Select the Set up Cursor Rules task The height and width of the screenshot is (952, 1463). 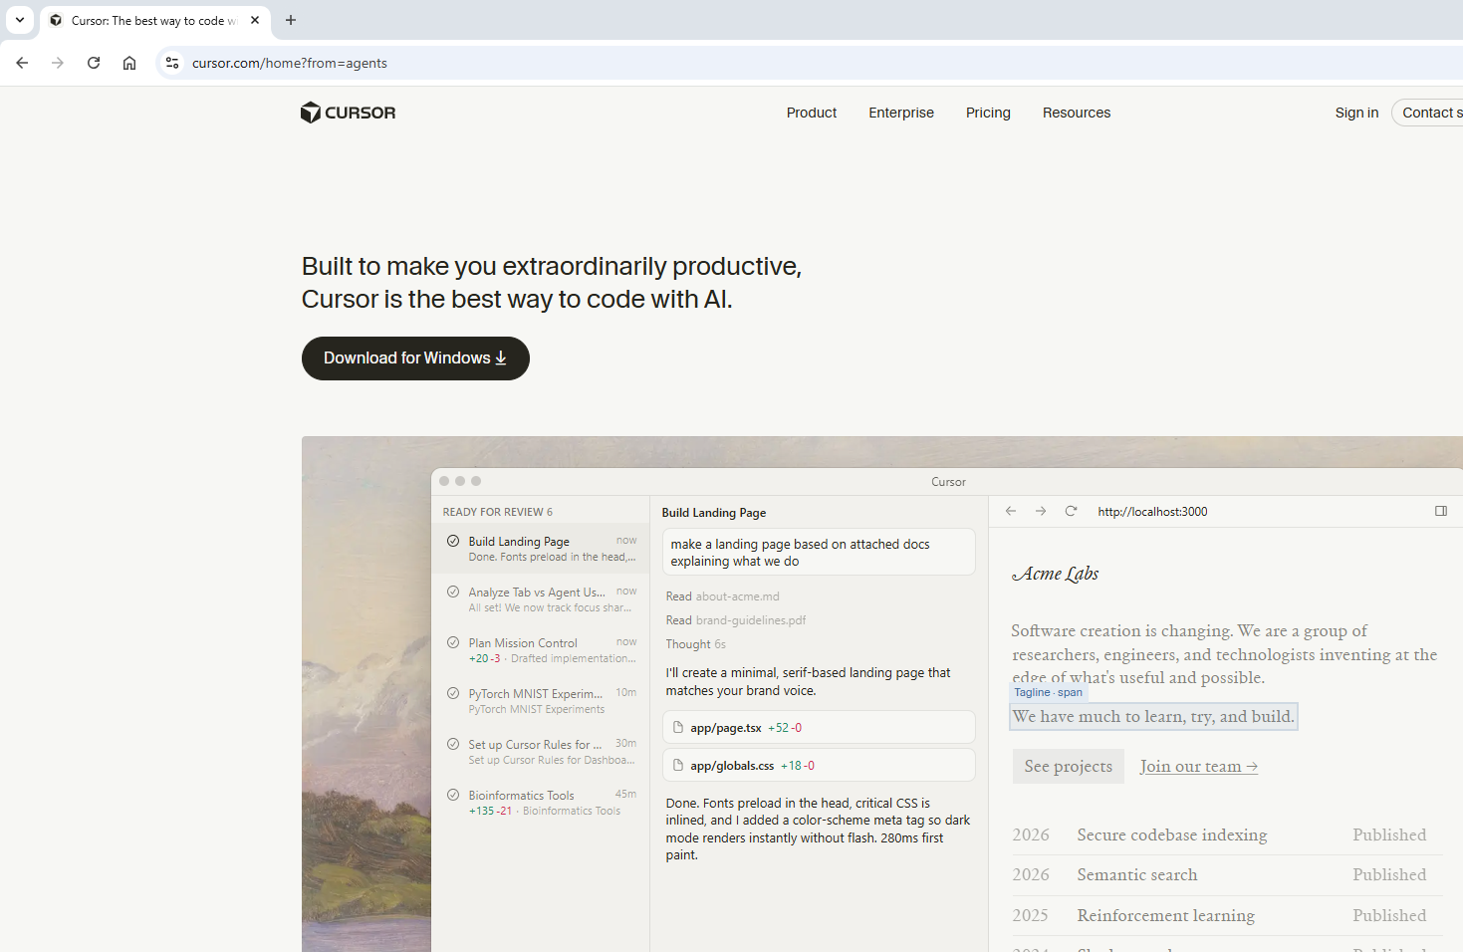coord(540,752)
